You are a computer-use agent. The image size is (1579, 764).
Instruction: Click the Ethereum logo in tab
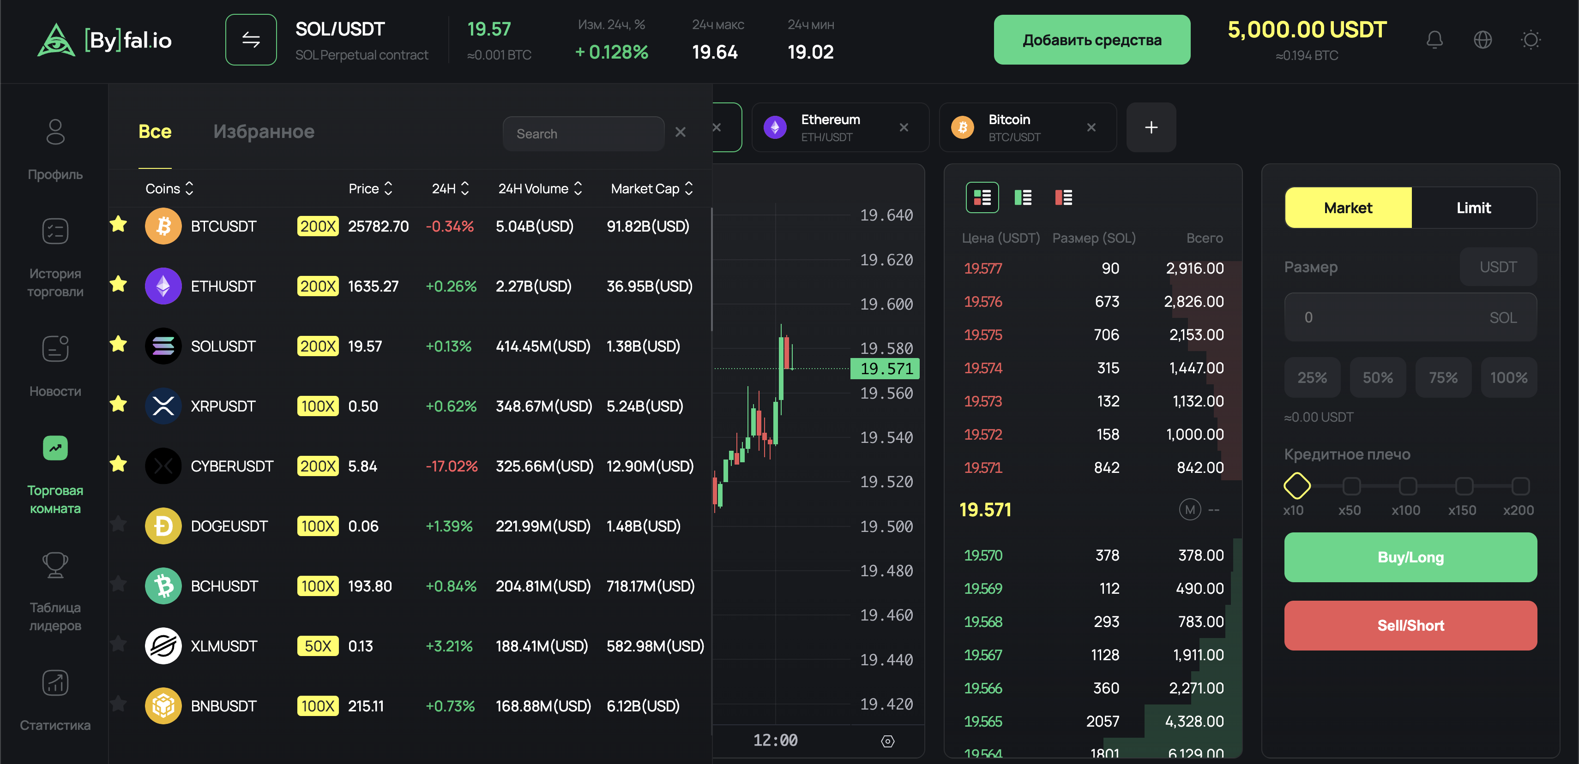[x=775, y=127]
